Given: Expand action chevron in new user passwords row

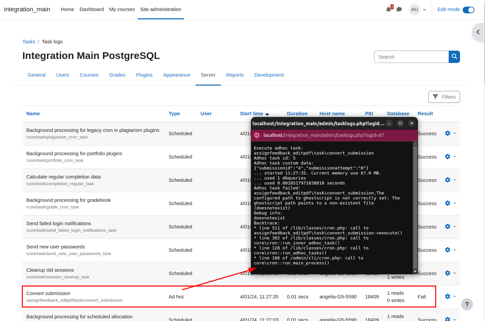Looking at the screenshot, I should [455, 250].
